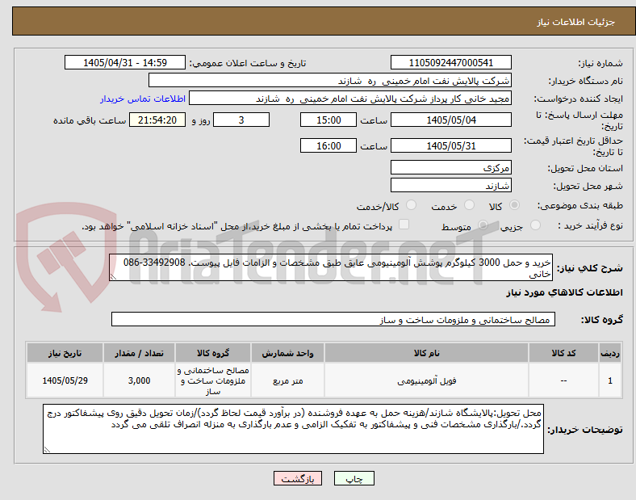Viewport: 636px width, 500px height.
Task: Open اطلاعات تماس خریدار link
Action: point(143,99)
